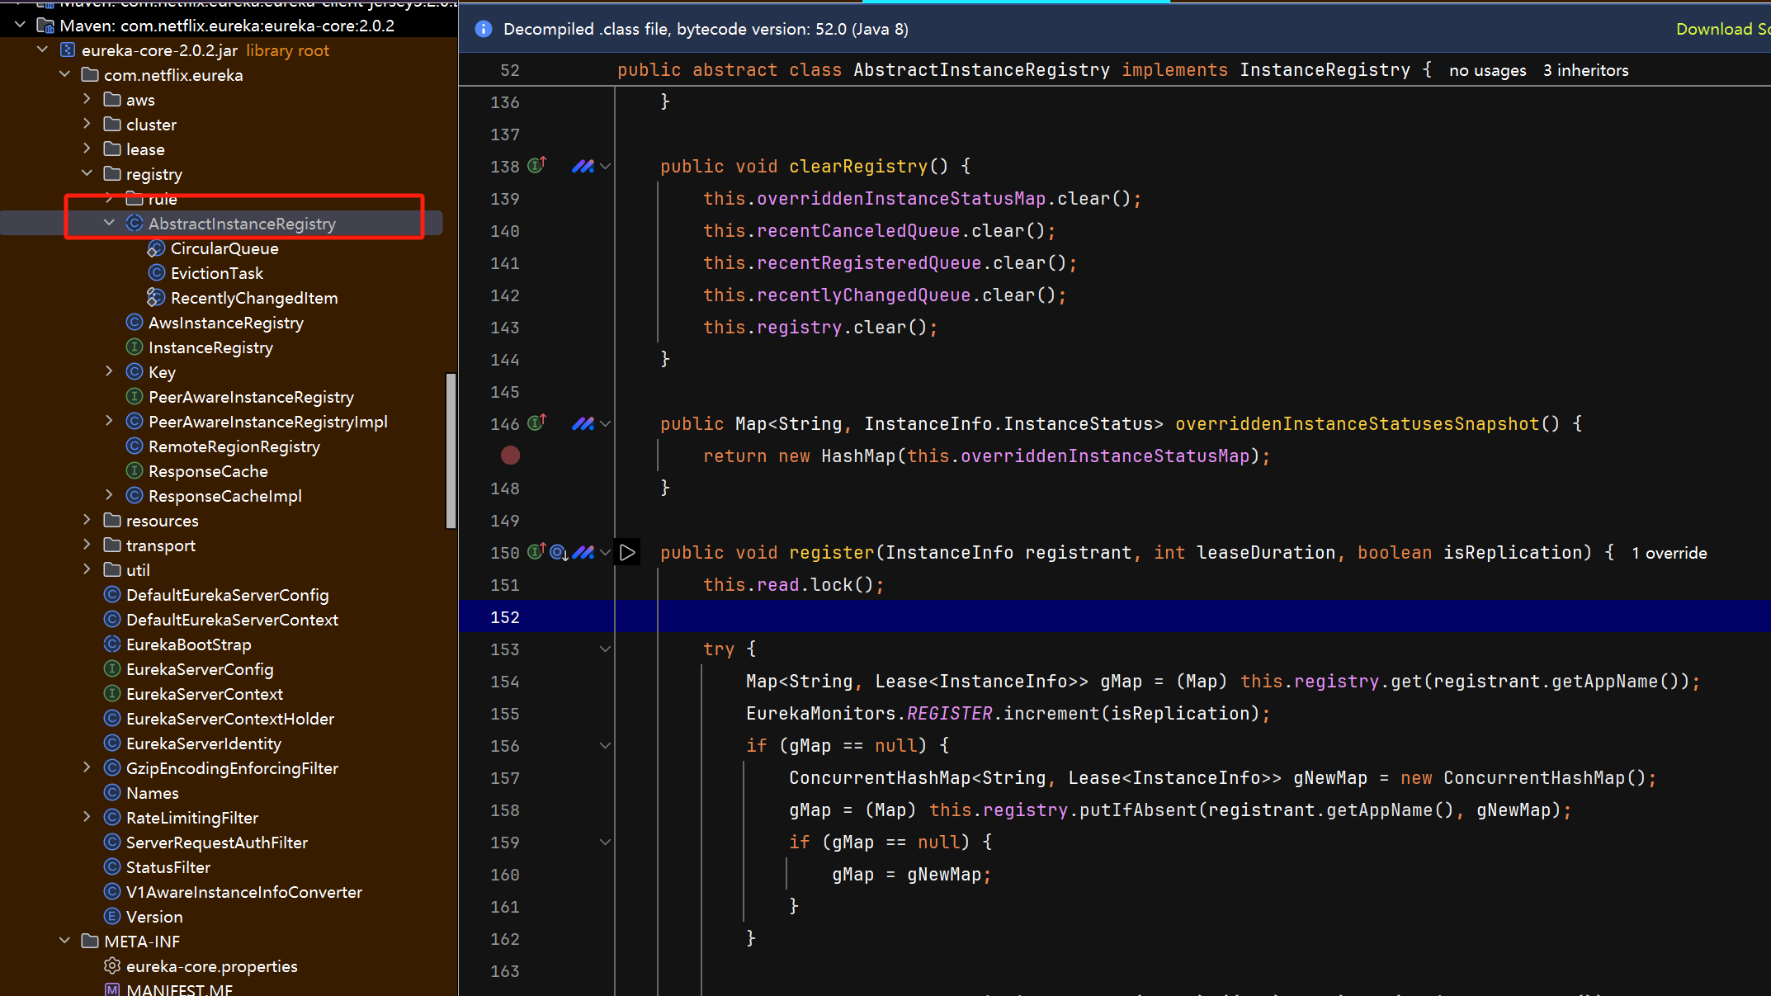Viewport: 1771px width, 996px height.
Task: Open the InstanceRegistry interface in tree
Action: (210, 347)
